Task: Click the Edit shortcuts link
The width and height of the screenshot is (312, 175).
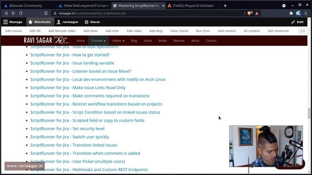Action: coord(278,31)
